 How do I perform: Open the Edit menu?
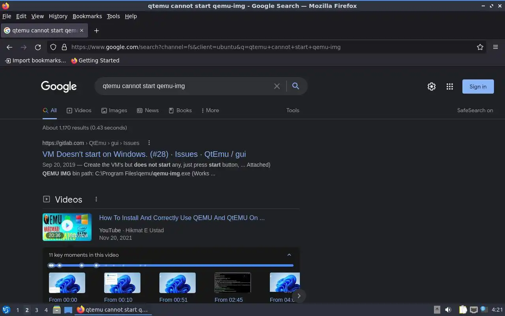coord(21,16)
